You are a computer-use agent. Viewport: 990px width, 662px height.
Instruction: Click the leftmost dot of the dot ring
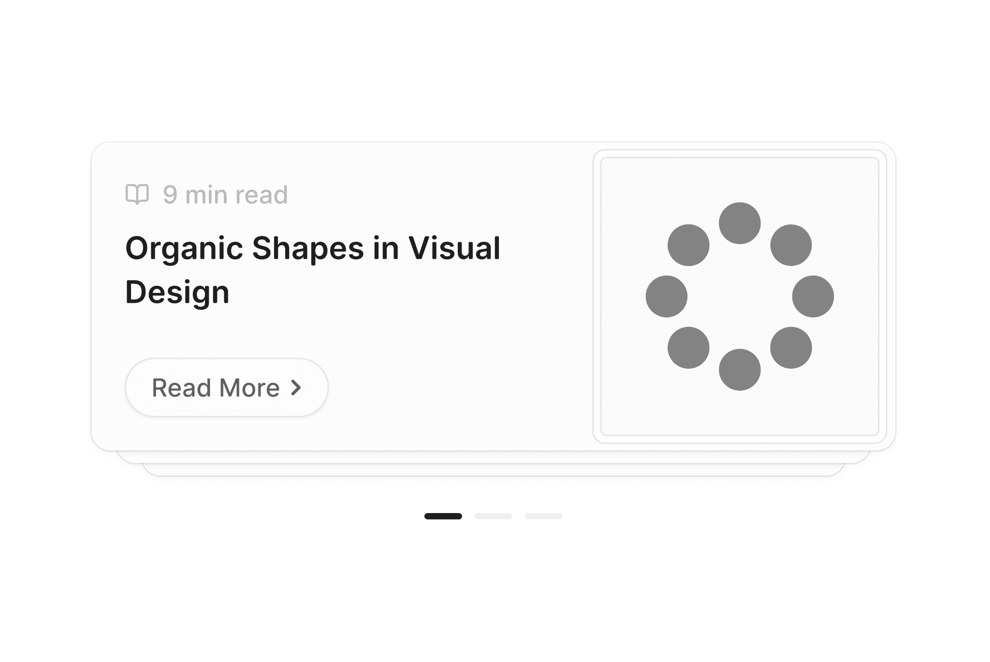coord(667,296)
